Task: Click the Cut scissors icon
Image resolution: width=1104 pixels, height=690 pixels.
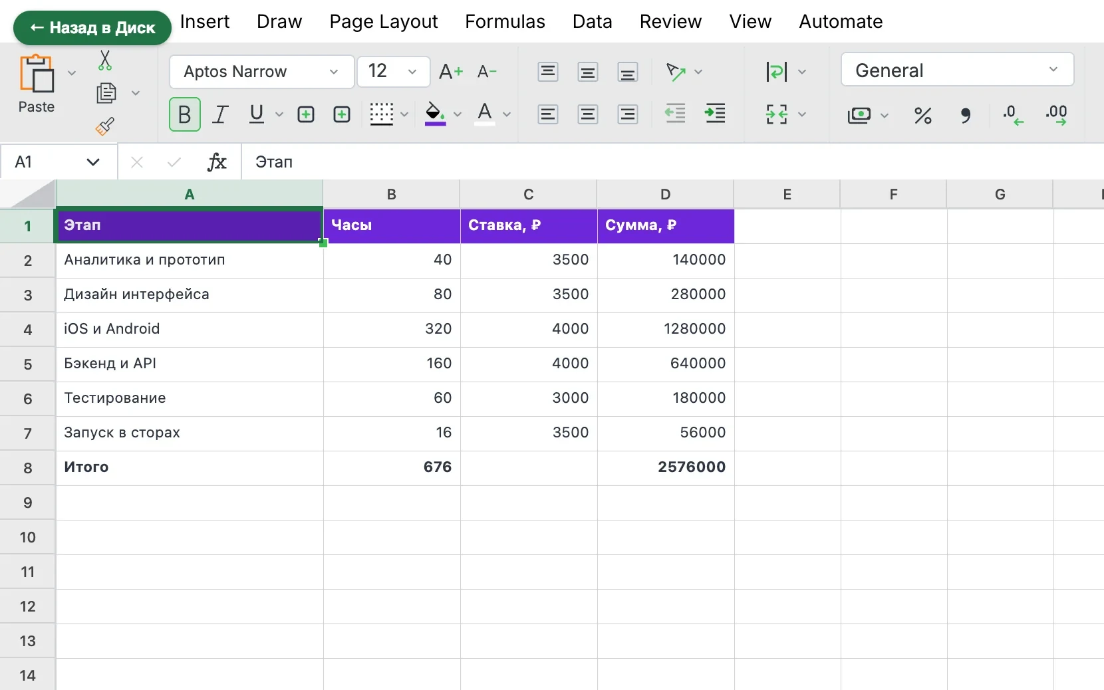Action: pos(105,60)
